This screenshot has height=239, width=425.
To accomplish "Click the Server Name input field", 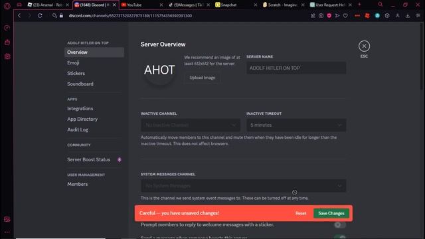I will (296, 68).
